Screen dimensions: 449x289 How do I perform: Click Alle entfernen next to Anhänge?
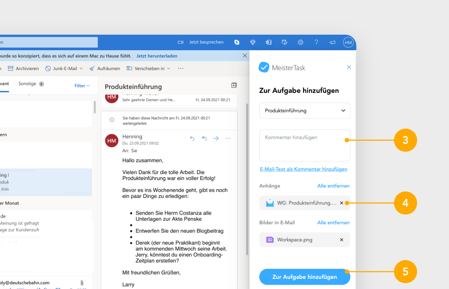[333, 186]
